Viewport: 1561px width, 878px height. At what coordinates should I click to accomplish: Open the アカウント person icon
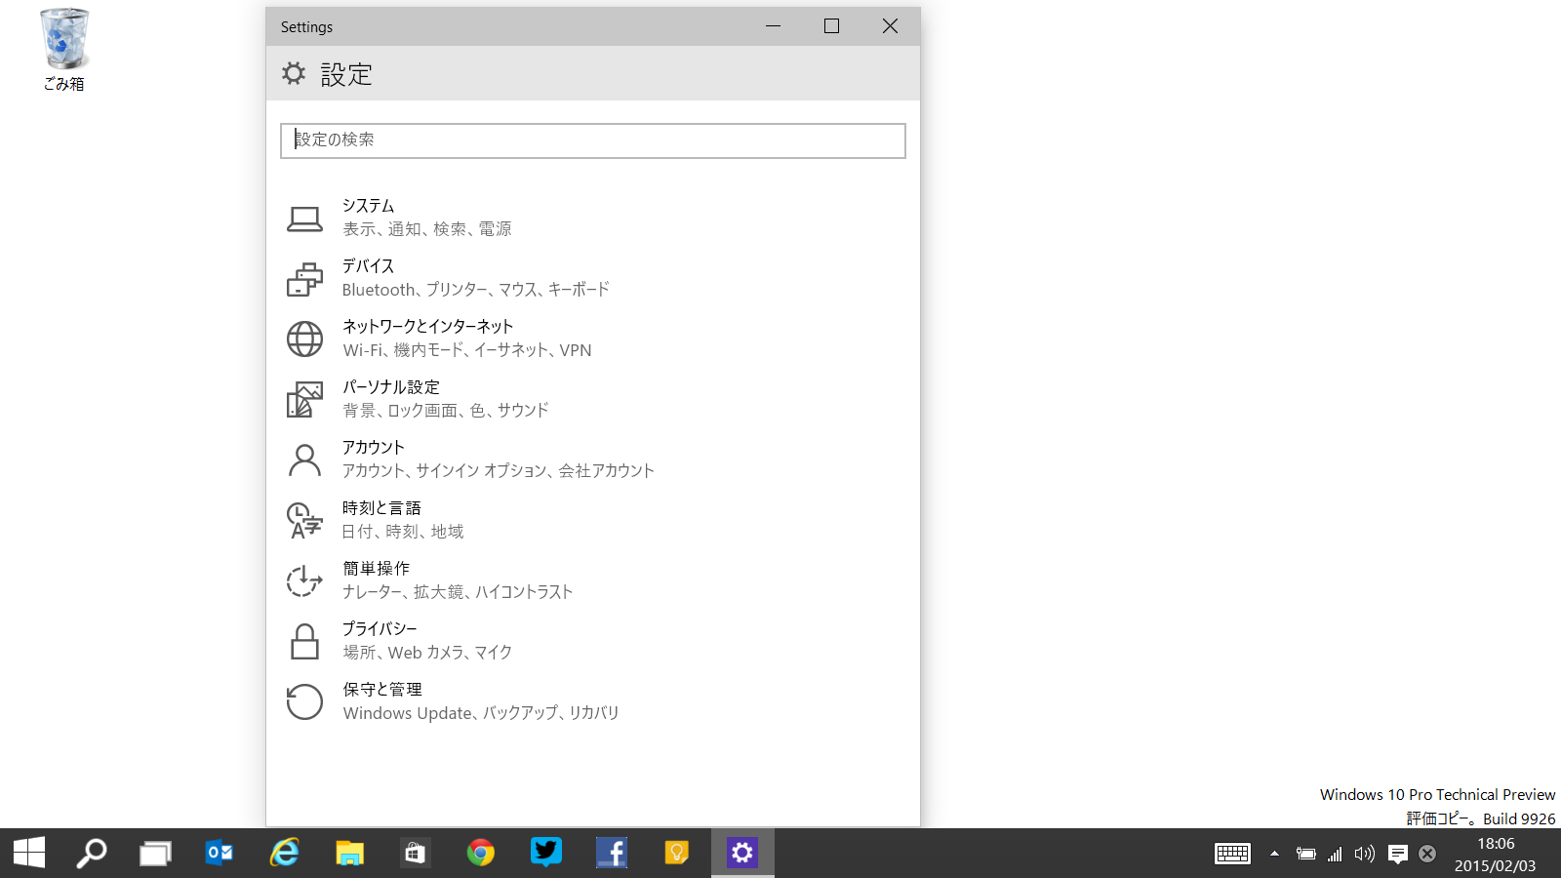pyautogui.click(x=304, y=459)
